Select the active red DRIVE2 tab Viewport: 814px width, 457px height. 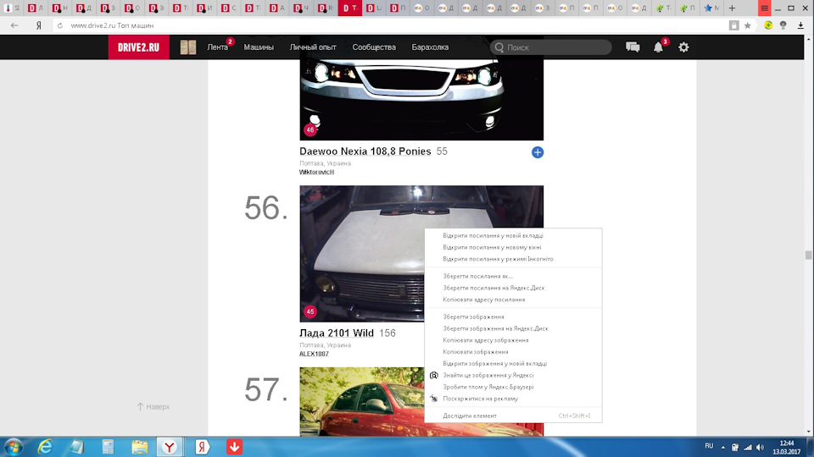click(x=349, y=8)
